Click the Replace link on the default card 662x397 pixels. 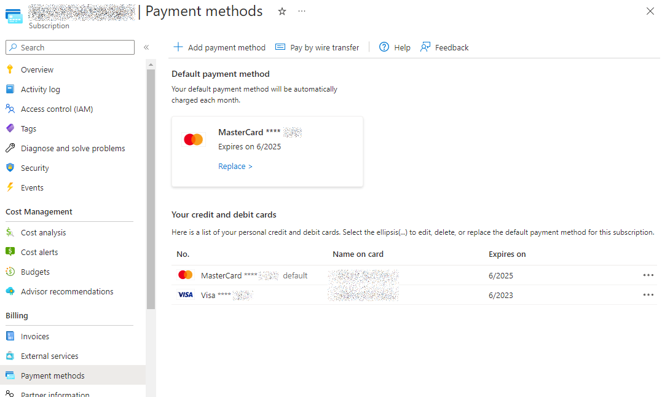tap(234, 166)
